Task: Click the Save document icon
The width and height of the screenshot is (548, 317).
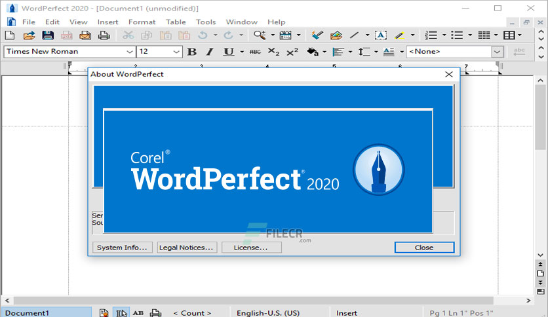Action: point(48,35)
